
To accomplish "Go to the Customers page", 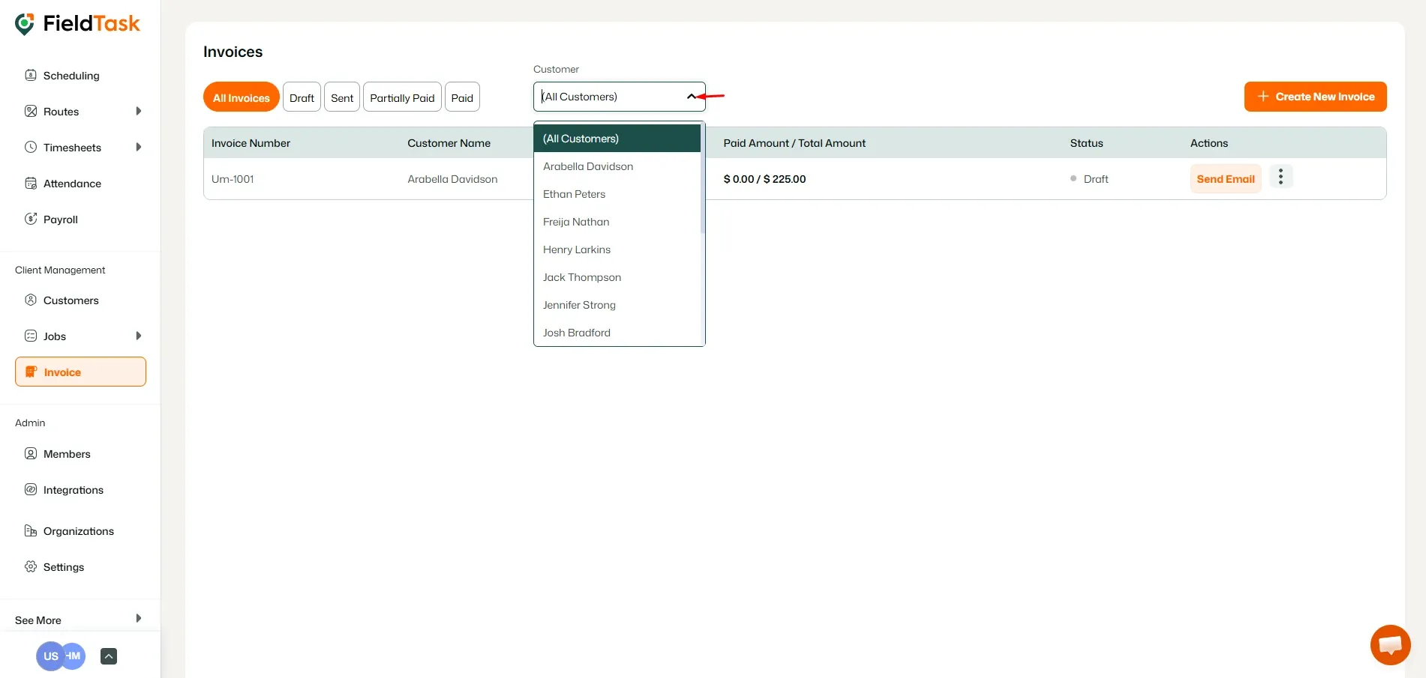I will point(71,300).
